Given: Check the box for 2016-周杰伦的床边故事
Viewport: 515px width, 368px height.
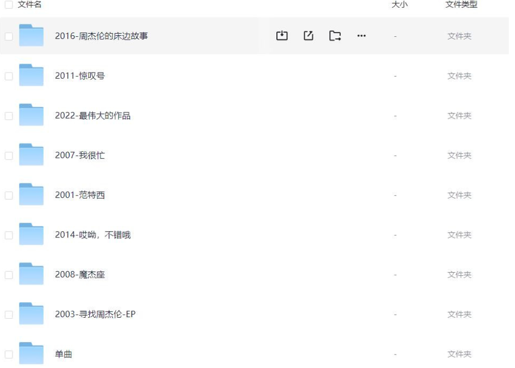Looking at the screenshot, I should coord(9,36).
